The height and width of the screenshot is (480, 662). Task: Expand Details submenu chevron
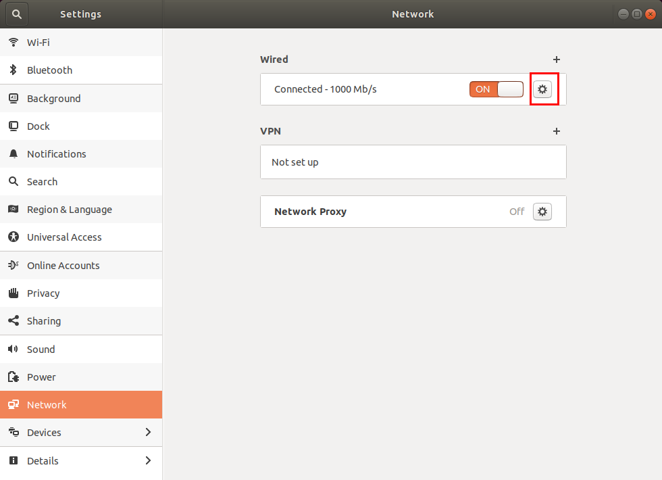point(148,460)
